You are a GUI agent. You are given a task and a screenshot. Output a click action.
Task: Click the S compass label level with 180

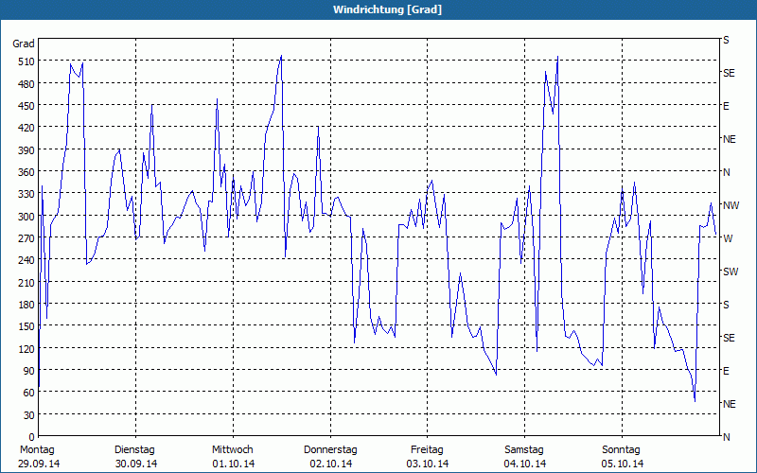(726, 305)
